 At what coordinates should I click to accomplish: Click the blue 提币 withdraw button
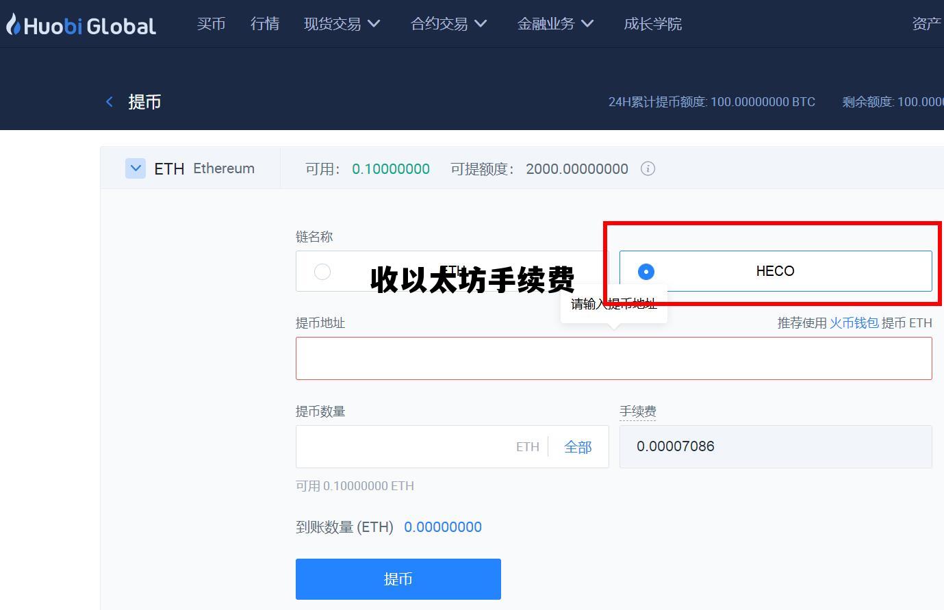click(x=398, y=579)
